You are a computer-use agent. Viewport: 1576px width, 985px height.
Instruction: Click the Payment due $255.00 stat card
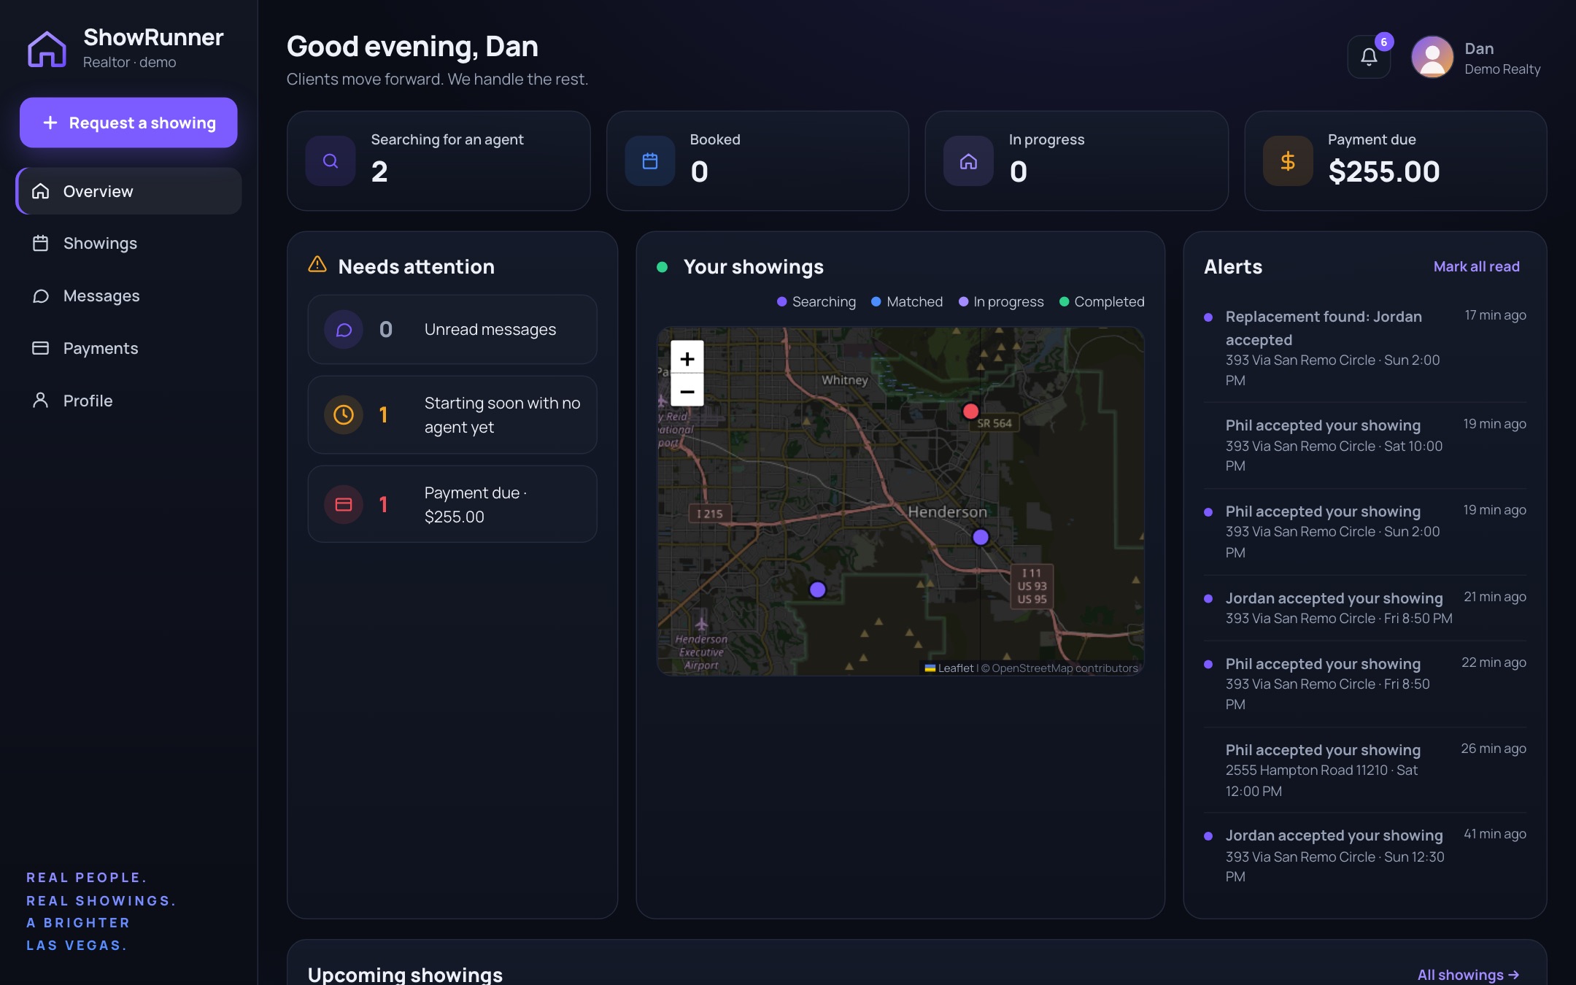pyautogui.click(x=1395, y=161)
